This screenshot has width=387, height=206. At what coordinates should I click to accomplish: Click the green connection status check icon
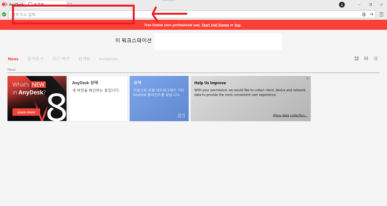pos(4,14)
